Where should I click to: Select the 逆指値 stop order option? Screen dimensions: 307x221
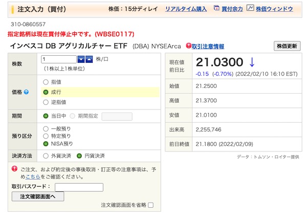[46, 102]
